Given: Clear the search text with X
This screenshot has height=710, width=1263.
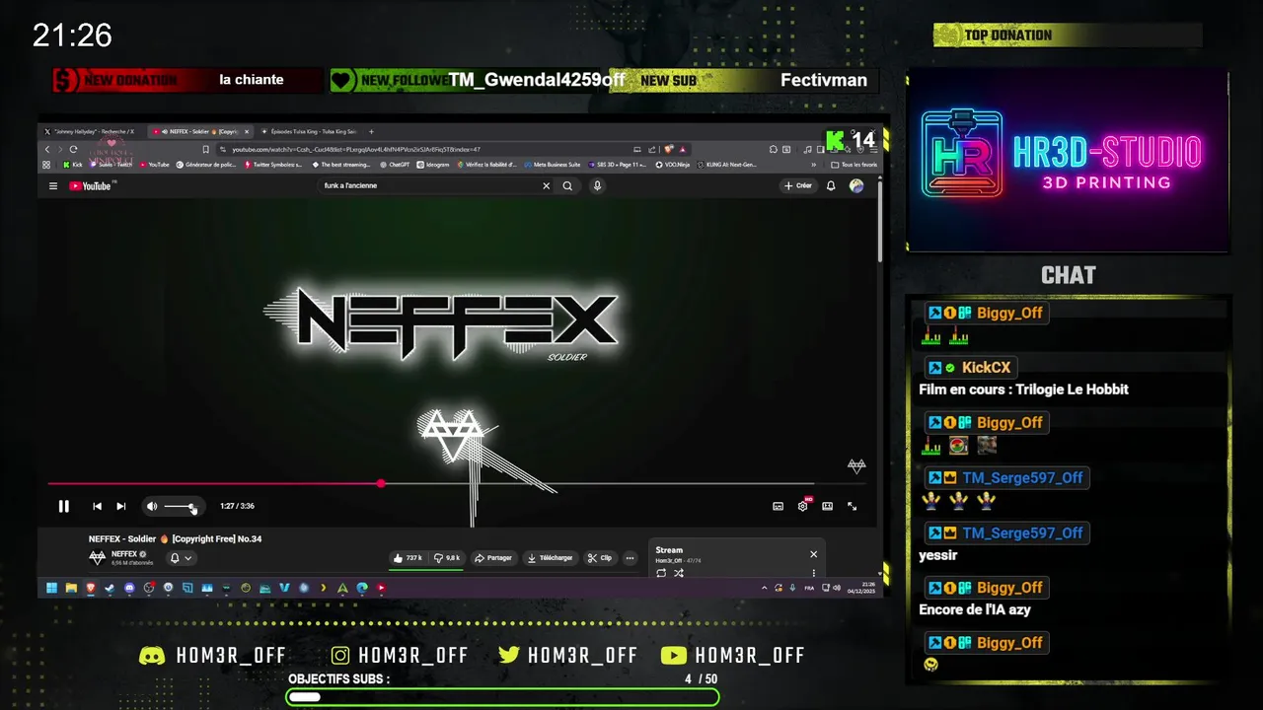Looking at the screenshot, I should [546, 185].
